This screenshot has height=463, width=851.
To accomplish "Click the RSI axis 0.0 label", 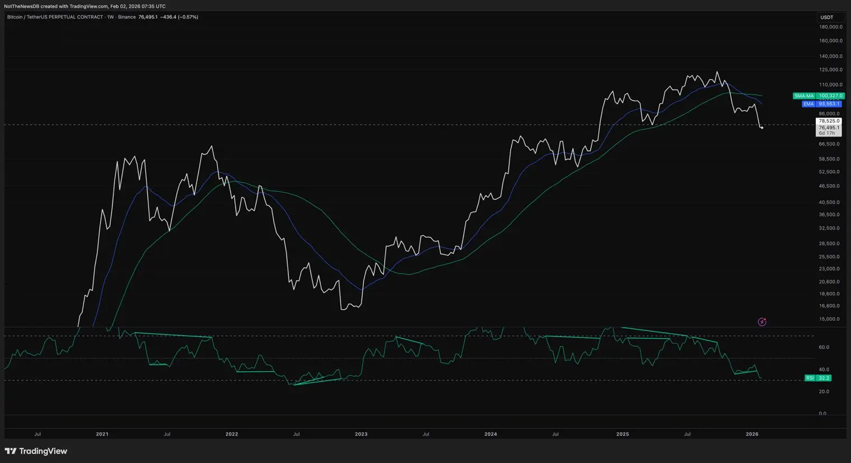I will click(x=822, y=414).
